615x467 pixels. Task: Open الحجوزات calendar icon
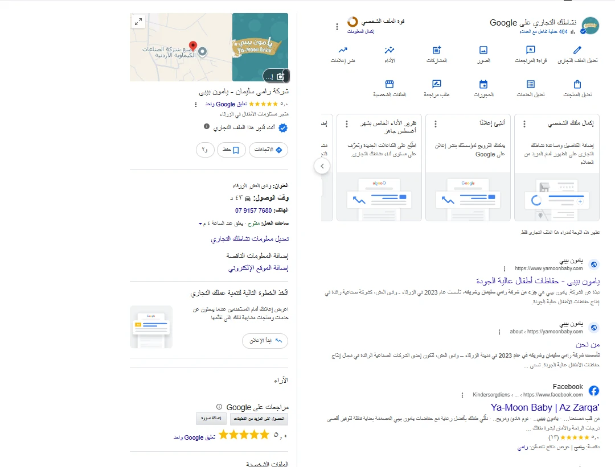coord(483,84)
